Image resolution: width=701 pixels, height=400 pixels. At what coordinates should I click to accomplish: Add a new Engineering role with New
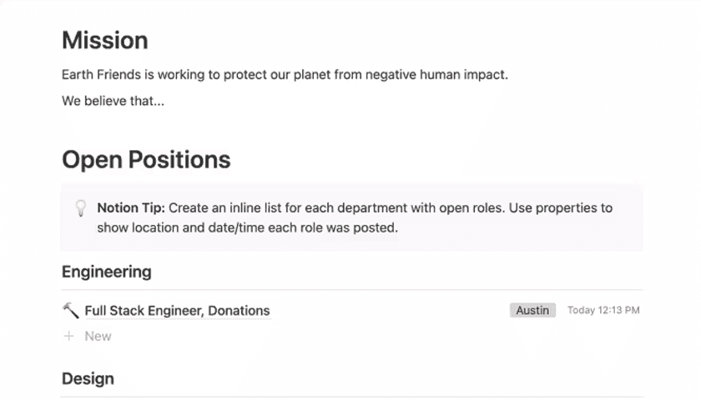coord(98,337)
